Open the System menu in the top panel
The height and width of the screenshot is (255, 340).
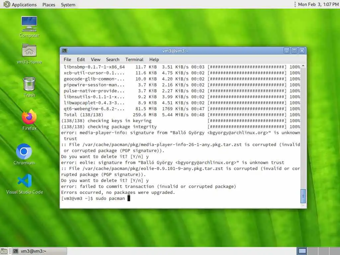[68, 5]
